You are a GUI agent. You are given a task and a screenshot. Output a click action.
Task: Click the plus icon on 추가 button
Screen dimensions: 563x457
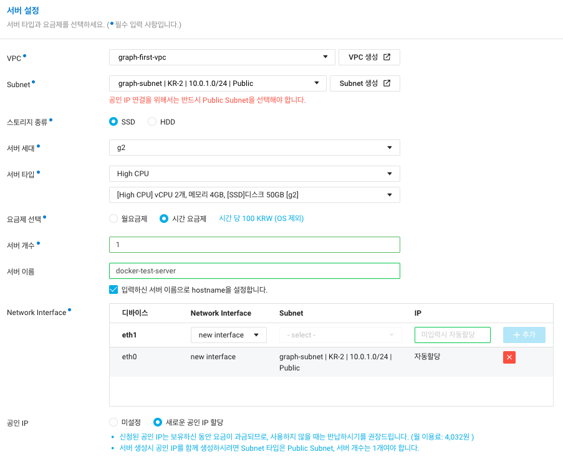pos(517,335)
